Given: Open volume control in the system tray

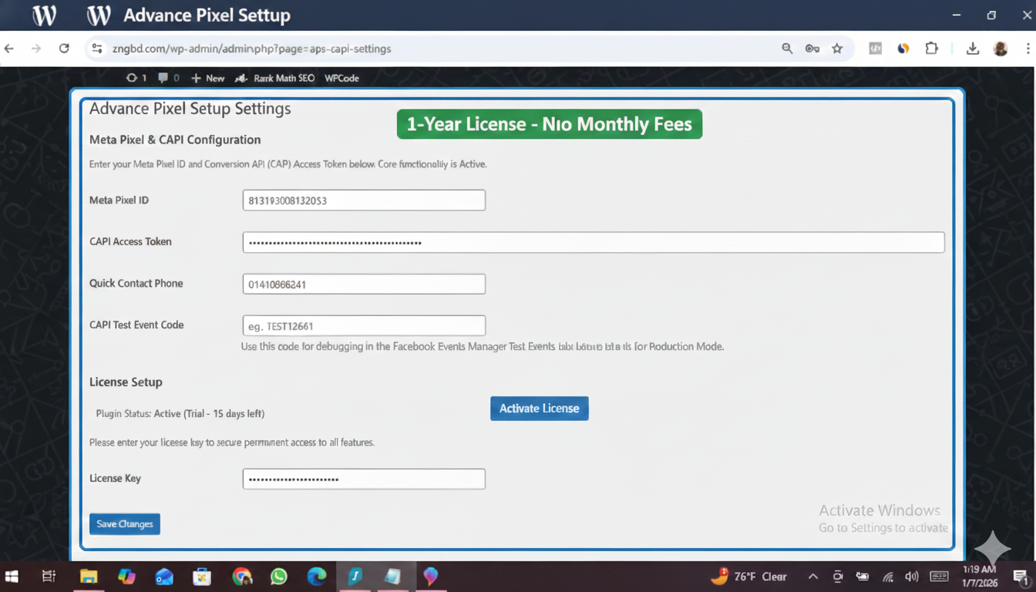Looking at the screenshot, I should pyautogui.click(x=912, y=577).
